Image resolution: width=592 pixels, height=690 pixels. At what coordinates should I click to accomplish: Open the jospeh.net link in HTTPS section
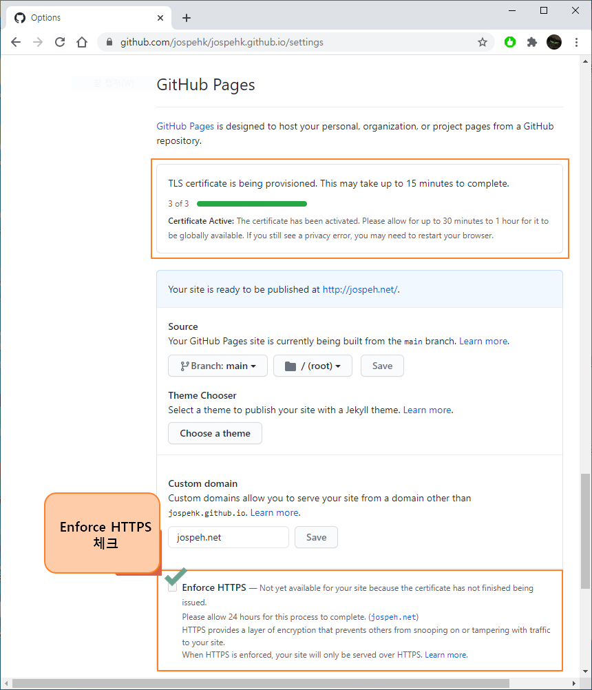[x=393, y=617]
